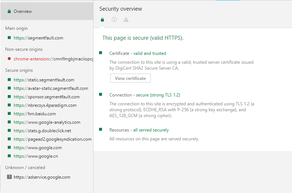Click the question mark icon beside adservice.google.com
This screenshot has height=193, width=292.
pos(9,177)
